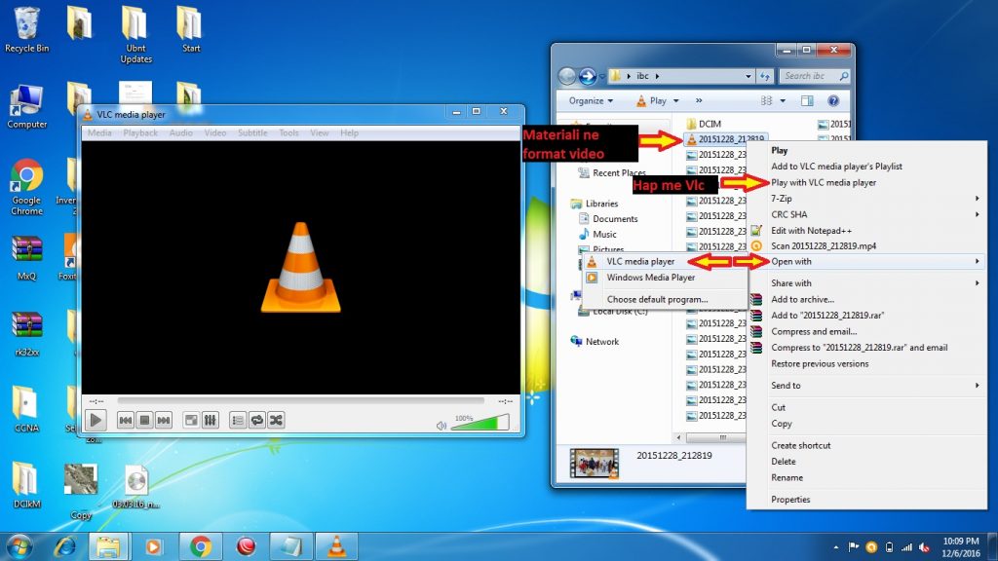
Task: Open the Recycle Bin on desktop
Action: (26, 30)
